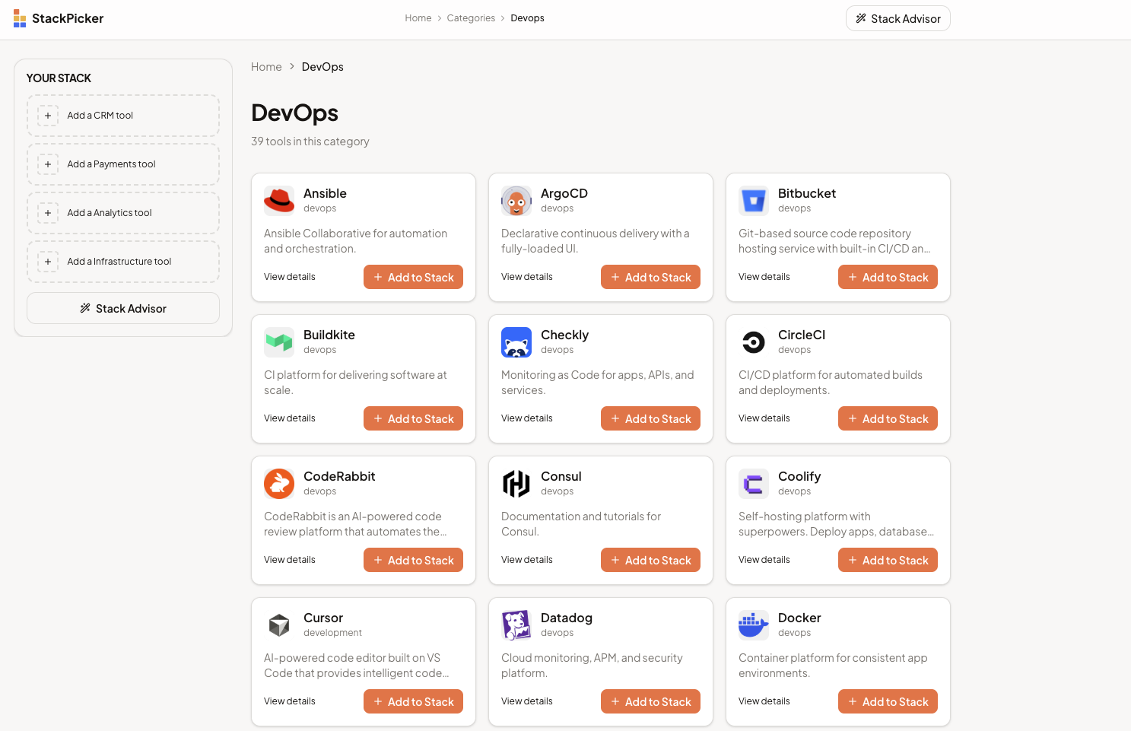Click the Buildkite green logo icon
This screenshot has height=731, width=1131.
[x=279, y=342]
